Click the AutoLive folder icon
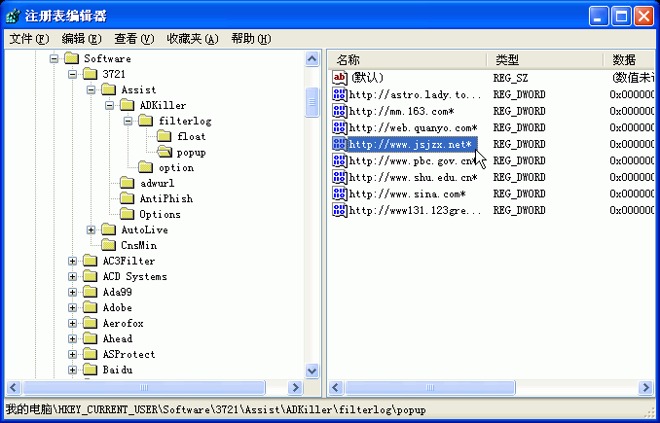The height and width of the screenshot is (423, 660). [109, 229]
